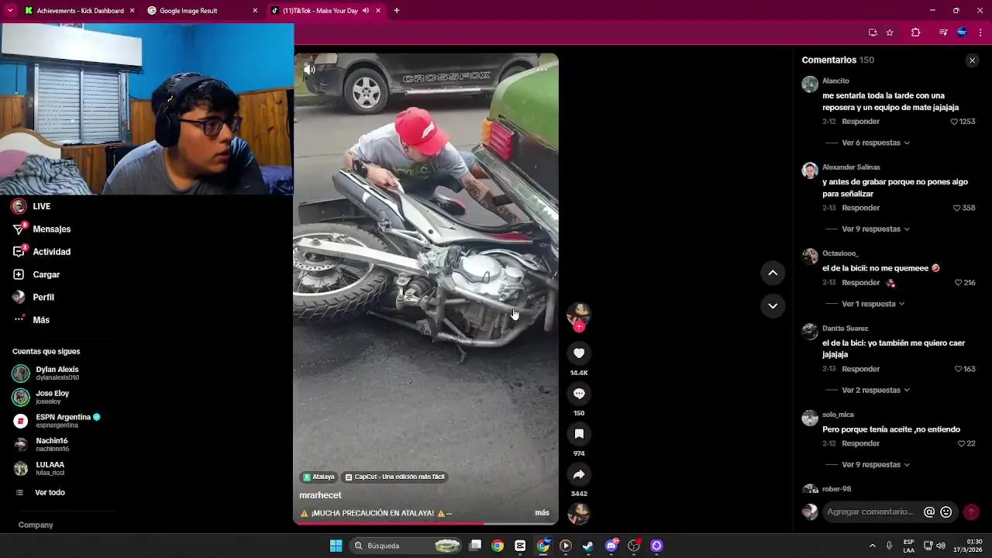Like Dantte Suarez's comment heart
The image size is (992, 558).
(959, 370)
